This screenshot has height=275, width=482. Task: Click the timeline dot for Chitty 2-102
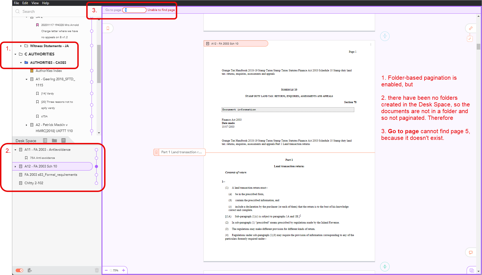pos(96,183)
